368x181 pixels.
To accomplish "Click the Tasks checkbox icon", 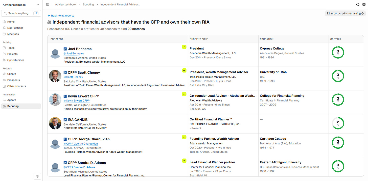I will point(4,48).
